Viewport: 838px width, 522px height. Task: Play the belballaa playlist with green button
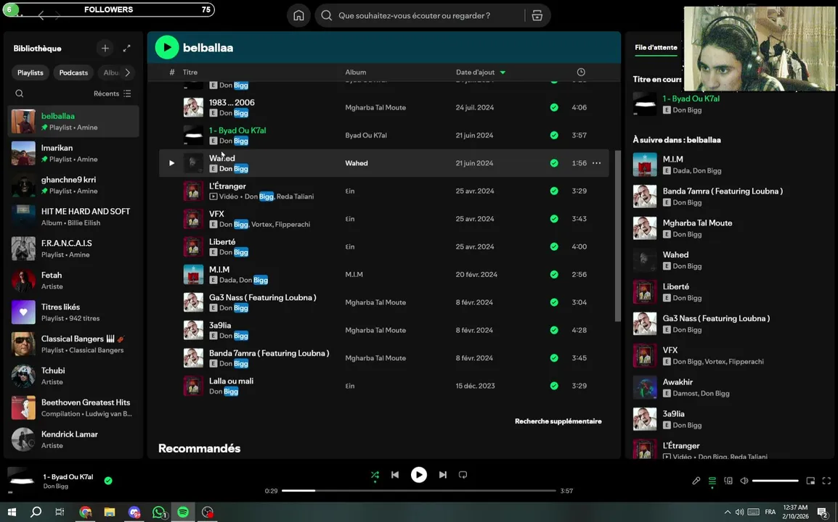(167, 48)
